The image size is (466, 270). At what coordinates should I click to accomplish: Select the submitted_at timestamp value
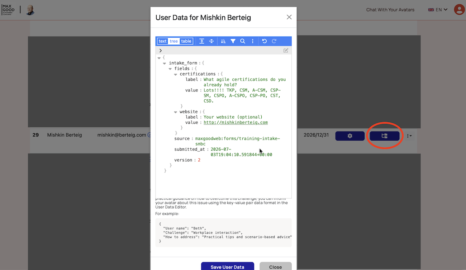[x=241, y=152]
